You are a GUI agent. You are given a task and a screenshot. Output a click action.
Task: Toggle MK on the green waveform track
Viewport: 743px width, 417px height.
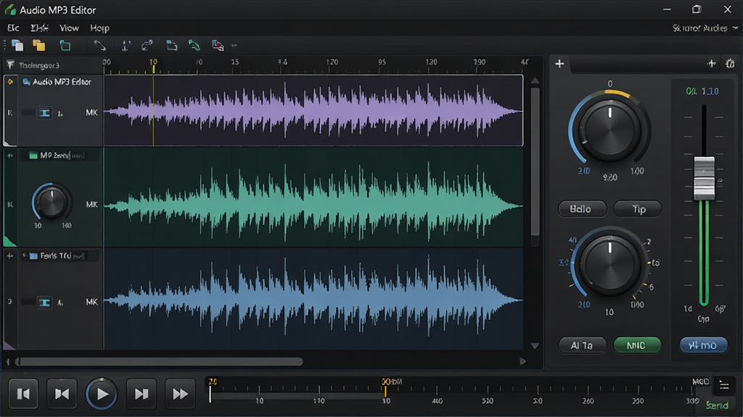point(91,204)
